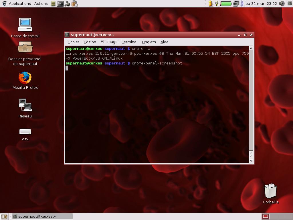Click the osx drive icon
293x220 pixels.
coord(25,131)
